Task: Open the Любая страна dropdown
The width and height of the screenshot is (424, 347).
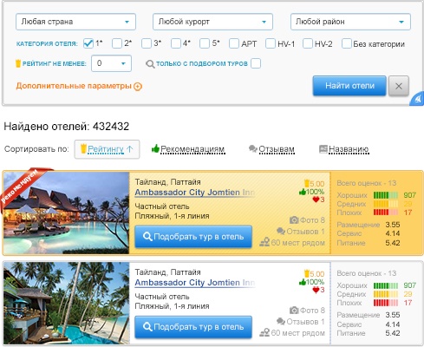Action: [x=75, y=22]
